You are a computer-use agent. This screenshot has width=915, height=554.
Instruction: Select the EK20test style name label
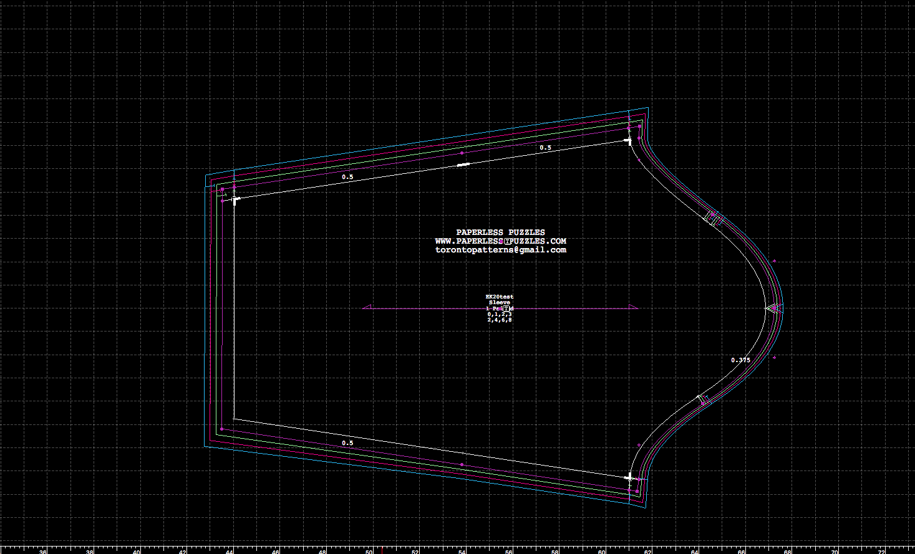coord(500,297)
